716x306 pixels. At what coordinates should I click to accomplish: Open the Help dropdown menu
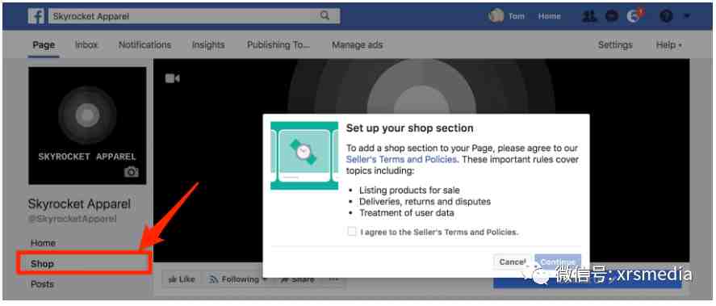point(668,44)
